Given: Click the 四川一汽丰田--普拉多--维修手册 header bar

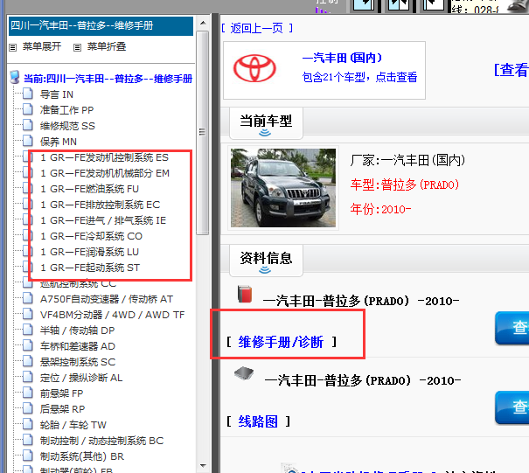Looking at the screenshot, I should click(x=101, y=25).
